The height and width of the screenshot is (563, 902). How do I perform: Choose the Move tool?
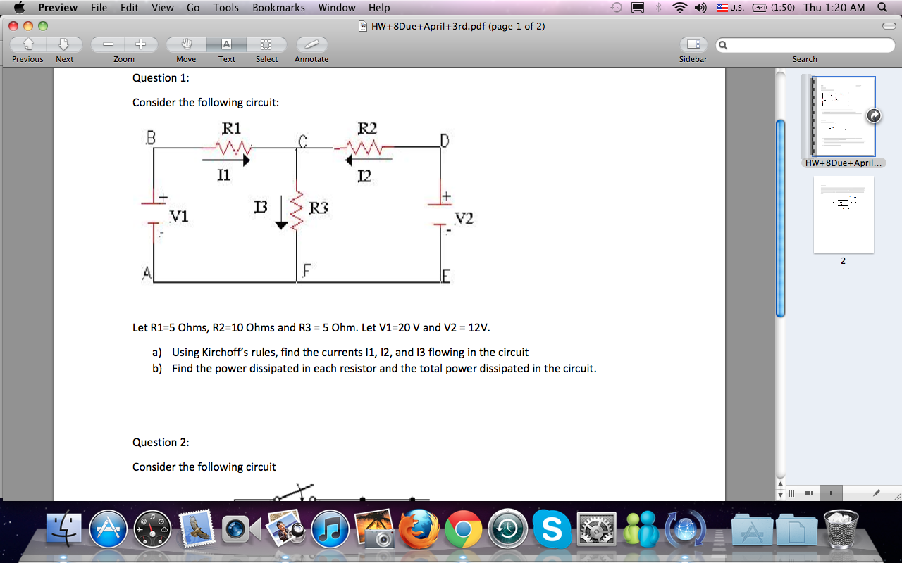click(185, 44)
